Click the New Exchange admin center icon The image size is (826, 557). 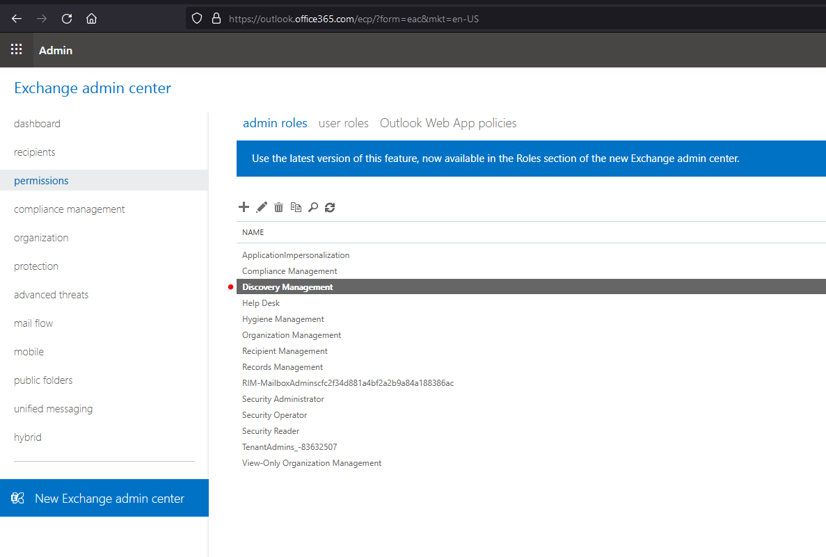point(17,497)
